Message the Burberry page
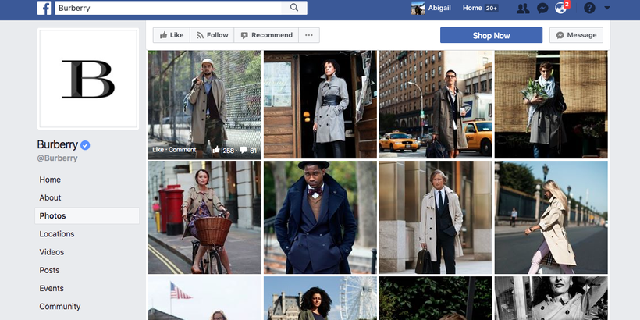 [x=576, y=35]
